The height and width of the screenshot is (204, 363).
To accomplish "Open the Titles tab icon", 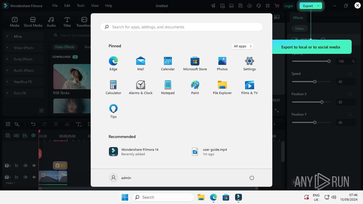I will [67, 20].
